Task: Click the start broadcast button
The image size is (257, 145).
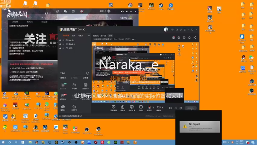Action: tap(191, 108)
